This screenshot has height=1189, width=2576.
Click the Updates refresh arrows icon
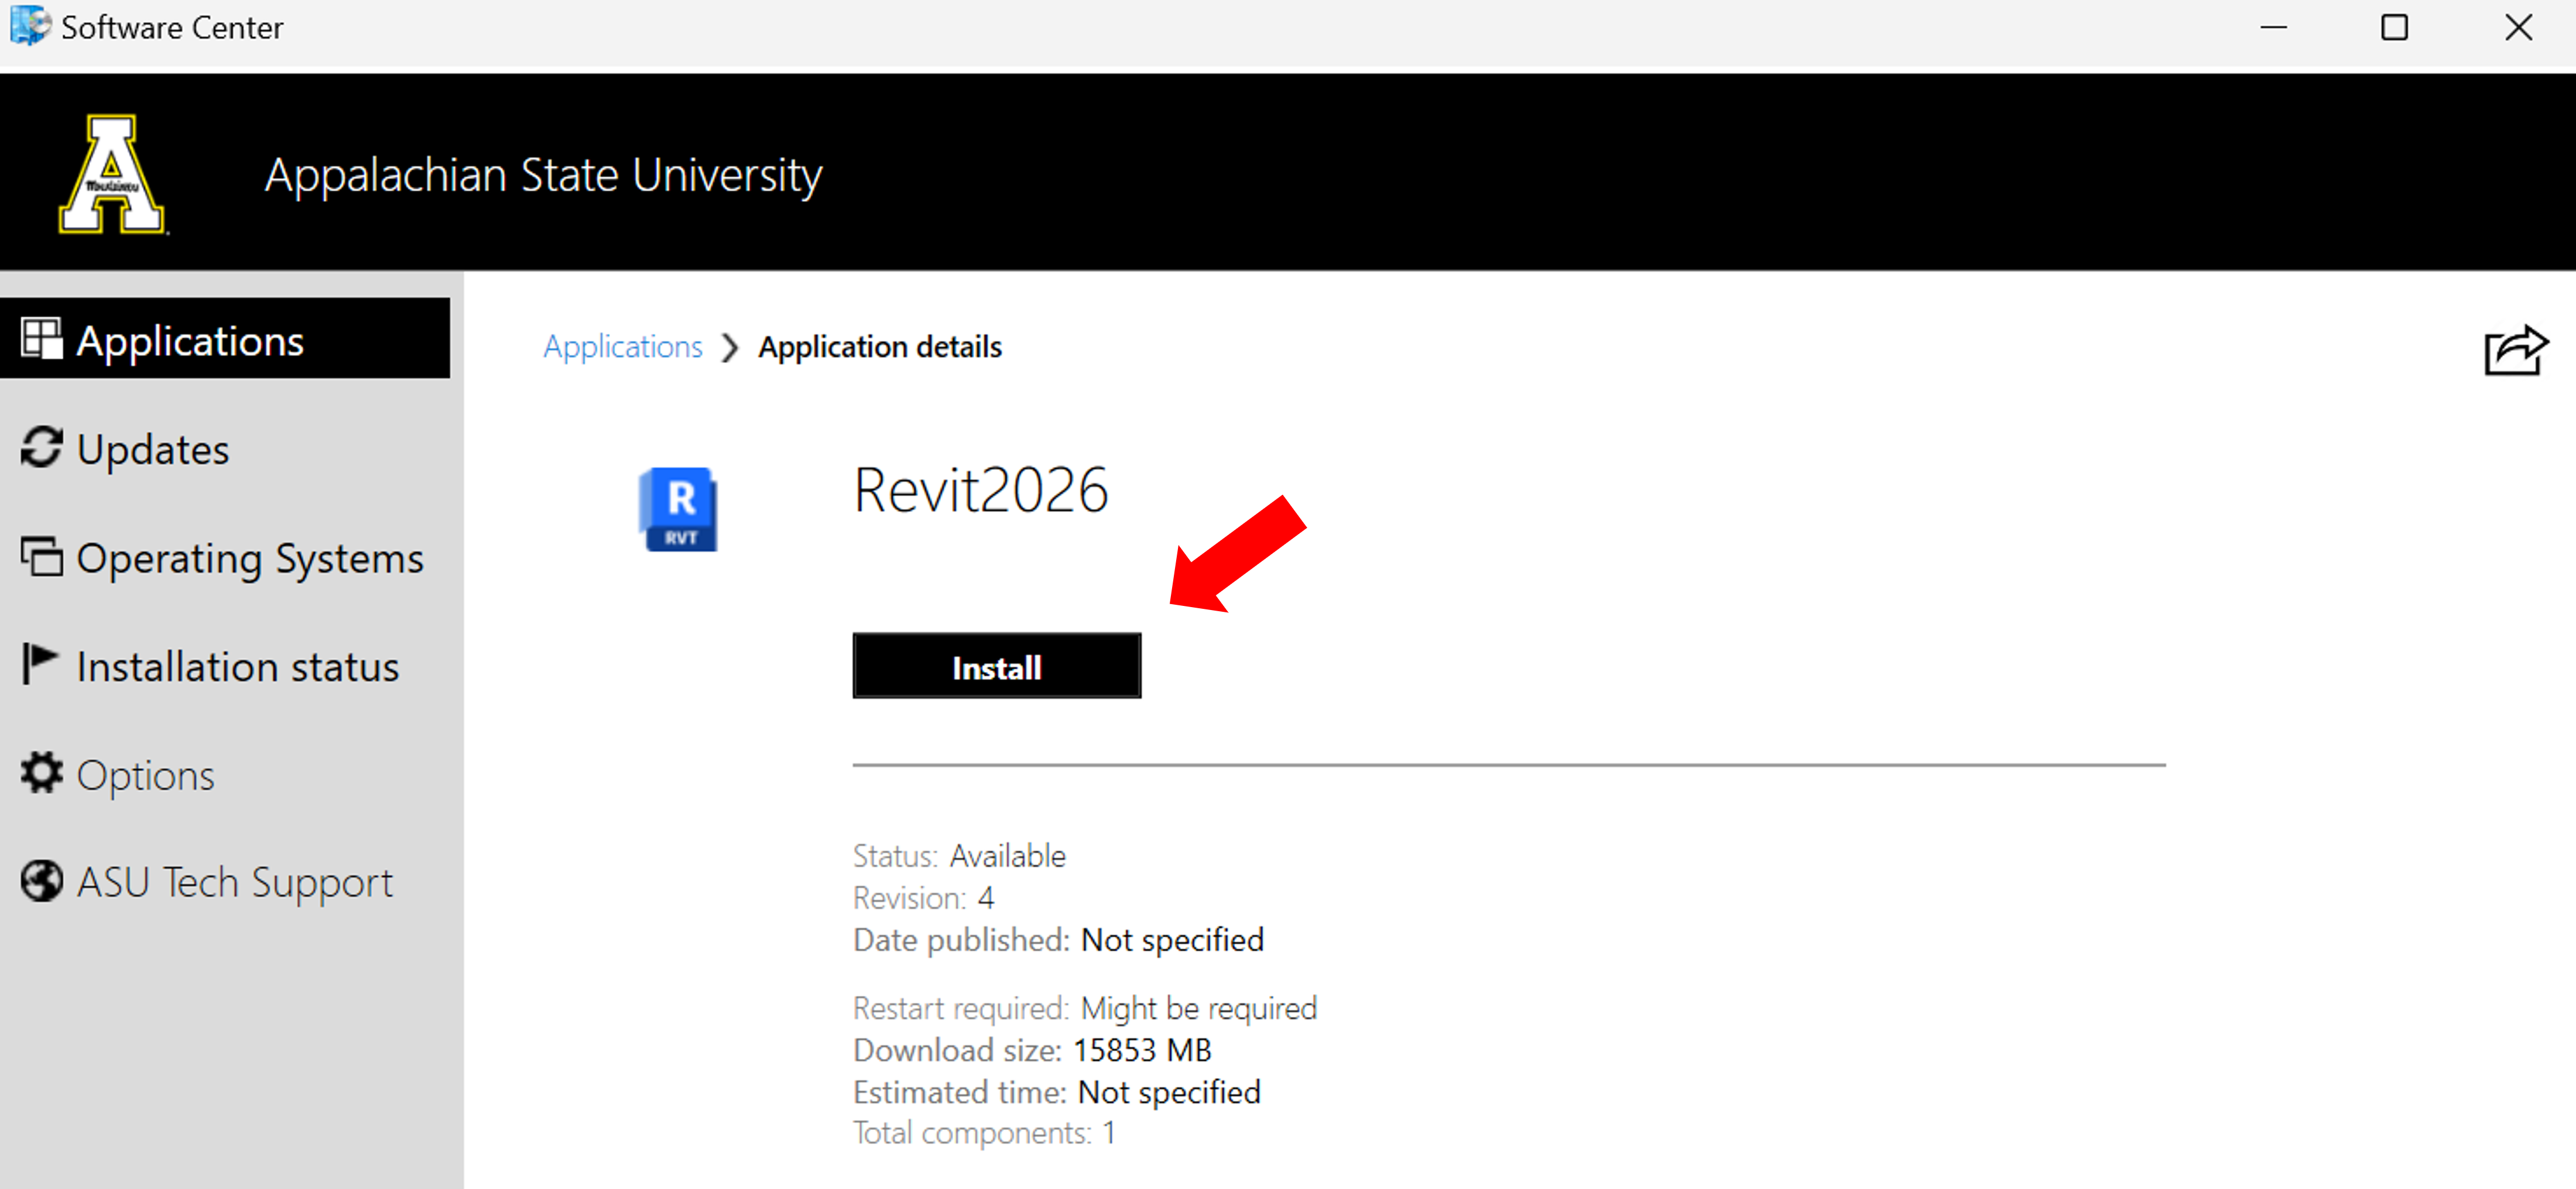click(x=42, y=447)
